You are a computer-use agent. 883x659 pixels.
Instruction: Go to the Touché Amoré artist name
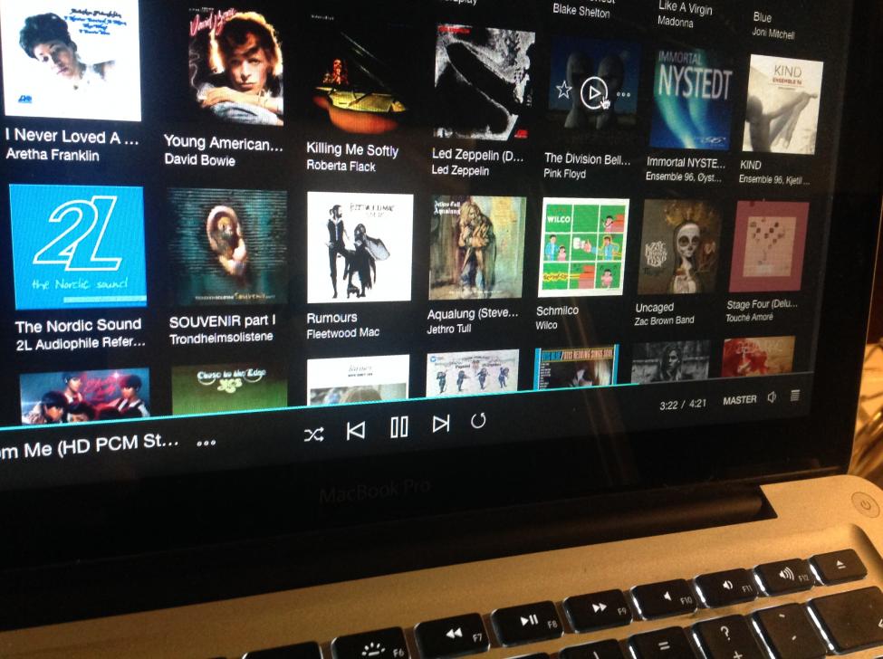pos(750,318)
